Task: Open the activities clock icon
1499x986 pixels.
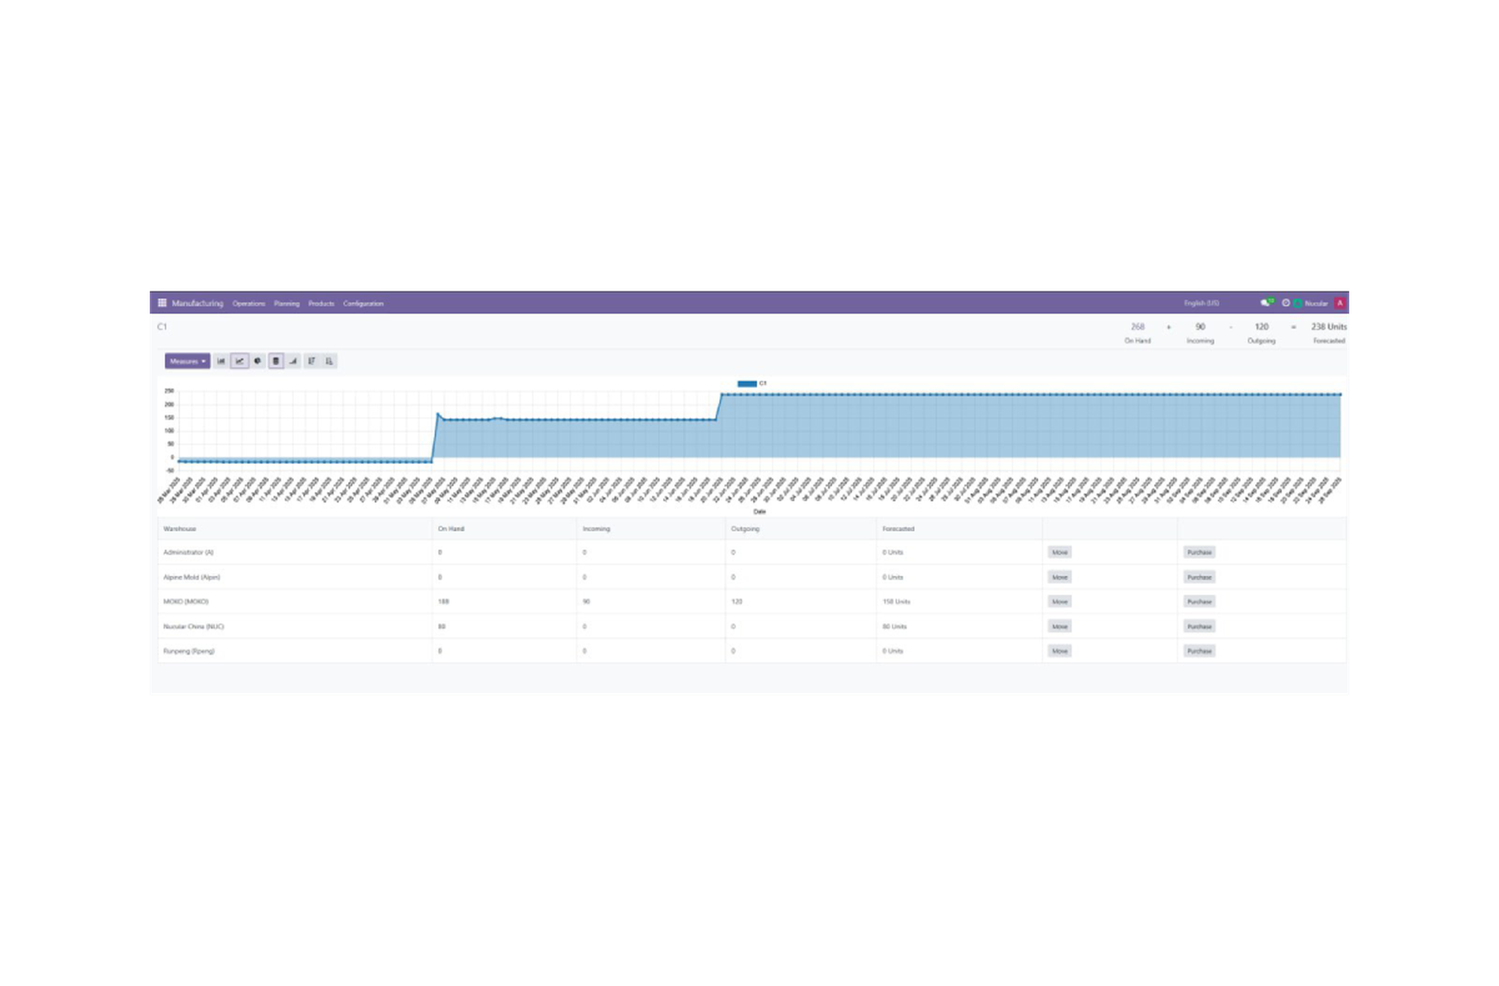Action: click(x=1286, y=303)
